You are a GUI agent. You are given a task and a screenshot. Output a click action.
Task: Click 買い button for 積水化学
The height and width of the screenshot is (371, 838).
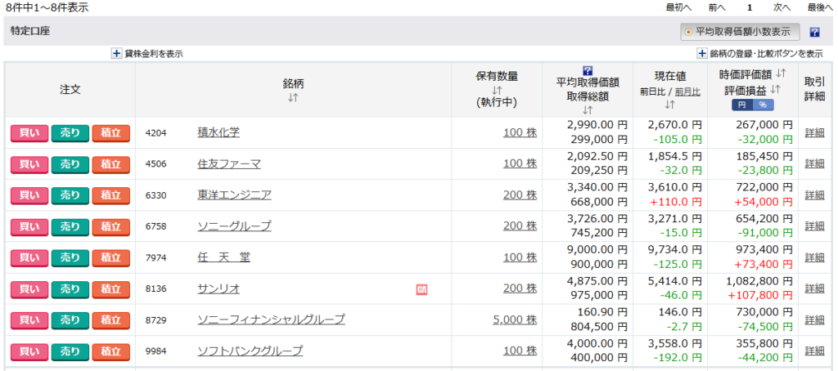(x=29, y=133)
